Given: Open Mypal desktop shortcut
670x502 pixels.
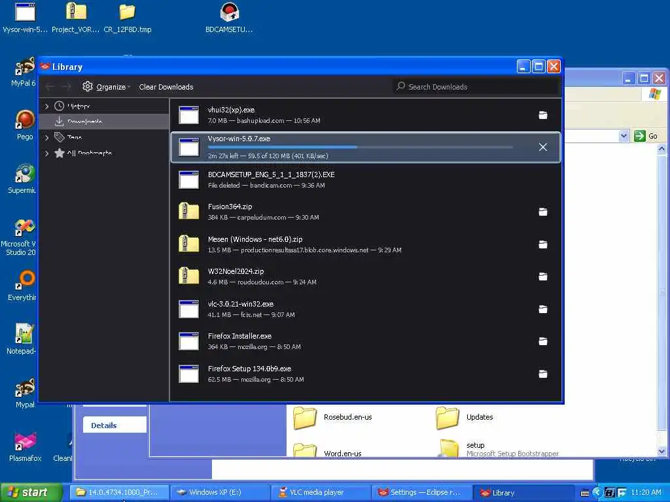Looking at the screenshot, I should (25, 393).
